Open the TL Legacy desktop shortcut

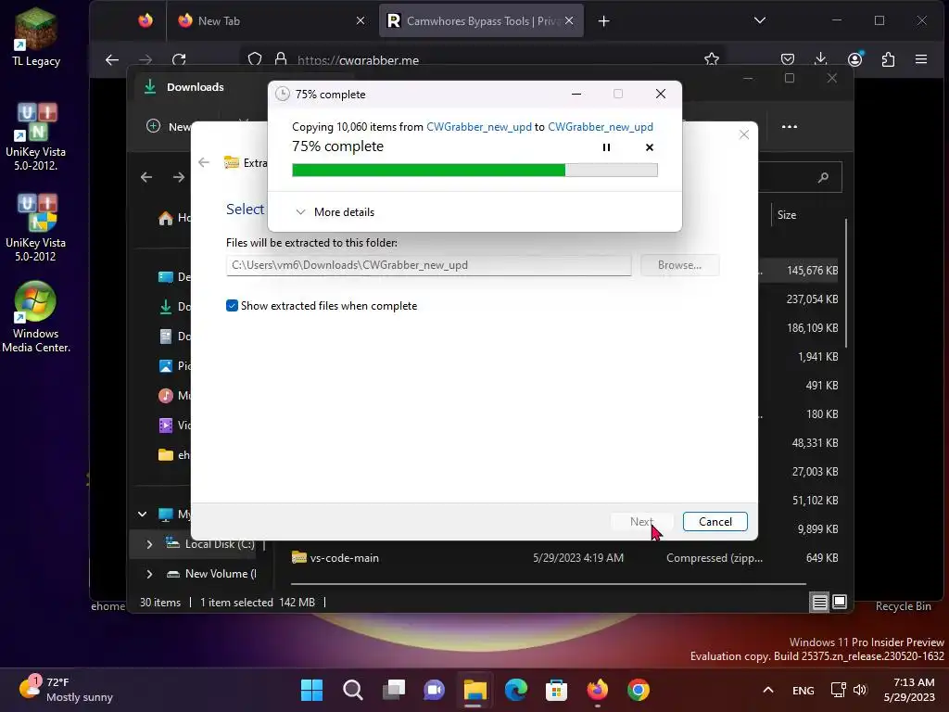point(36,37)
